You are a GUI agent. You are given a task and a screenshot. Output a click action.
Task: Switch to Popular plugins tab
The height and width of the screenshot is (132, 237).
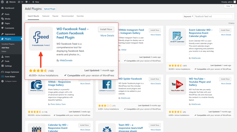(x=55, y=16)
